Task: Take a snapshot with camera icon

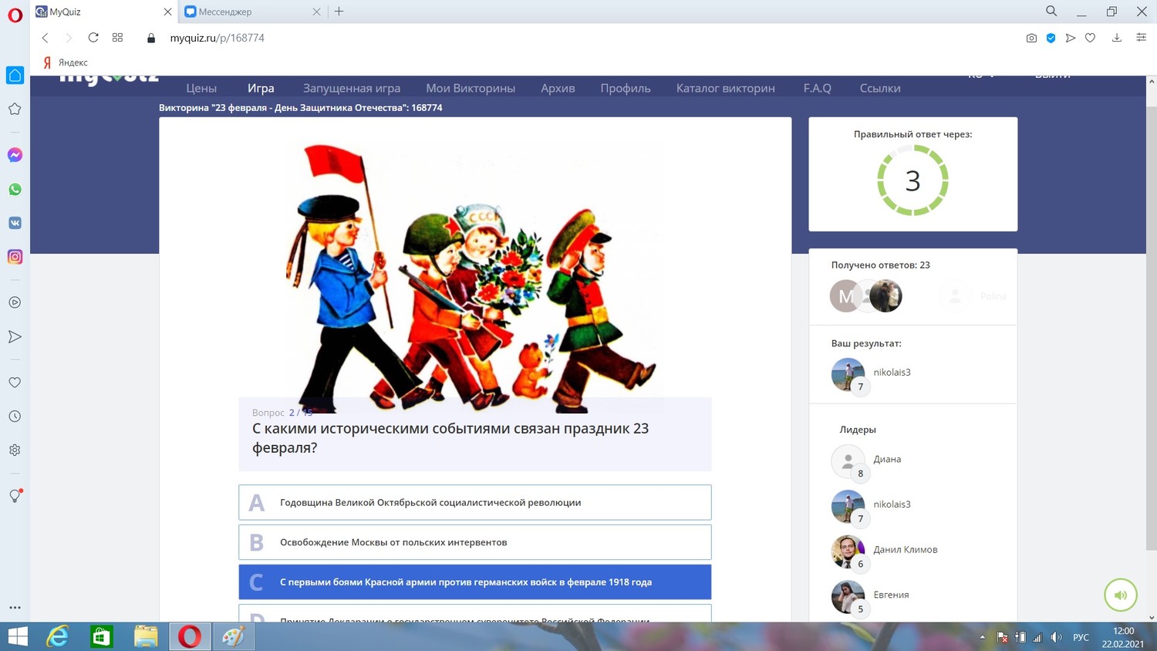Action: click(1031, 38)
